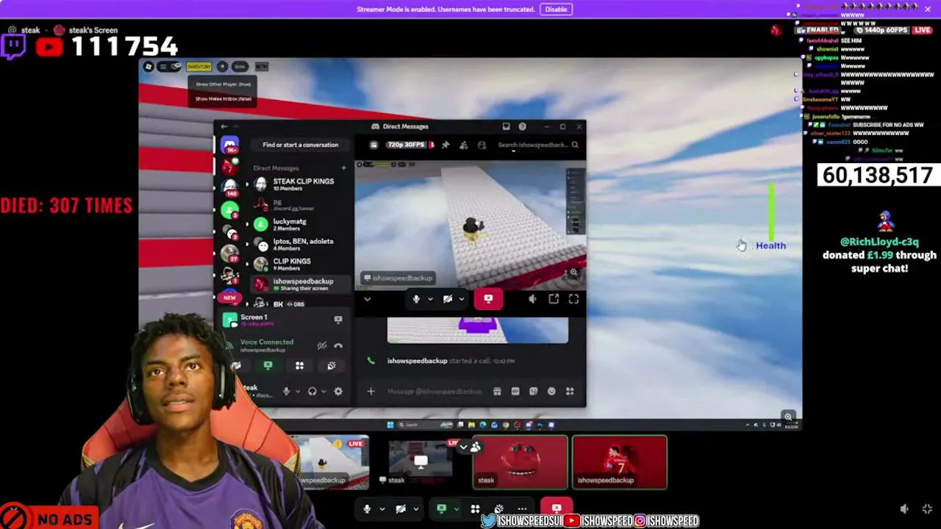Open screen share options arrow in bottom bar
The height and width of the screenshot is (529, 941).
click(457, 508)
